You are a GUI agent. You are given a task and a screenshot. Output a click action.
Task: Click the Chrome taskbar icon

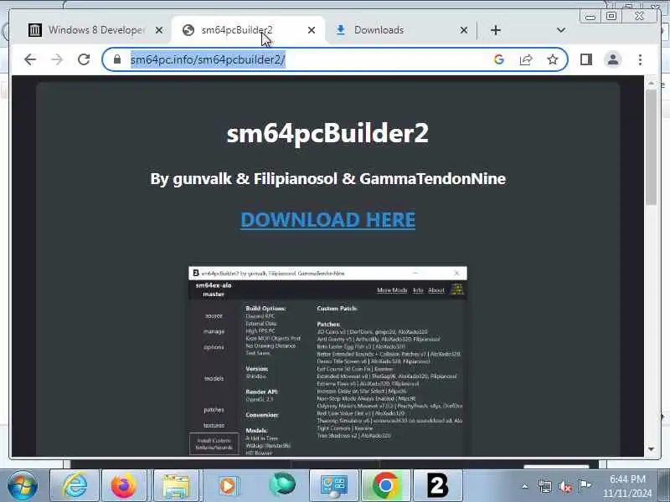tap(385, 485)
